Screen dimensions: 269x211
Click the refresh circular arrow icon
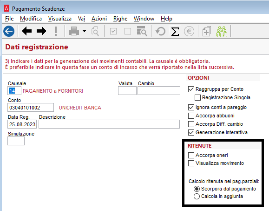[160, 31]
